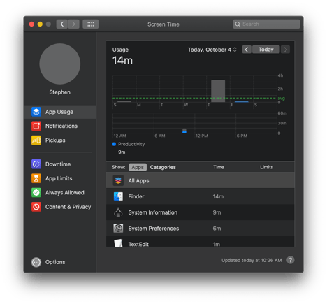Image resolution: width=327 pixels, height=304 pixels.
Task: Sort by the Time column header
Action: [x=219, y=167]
